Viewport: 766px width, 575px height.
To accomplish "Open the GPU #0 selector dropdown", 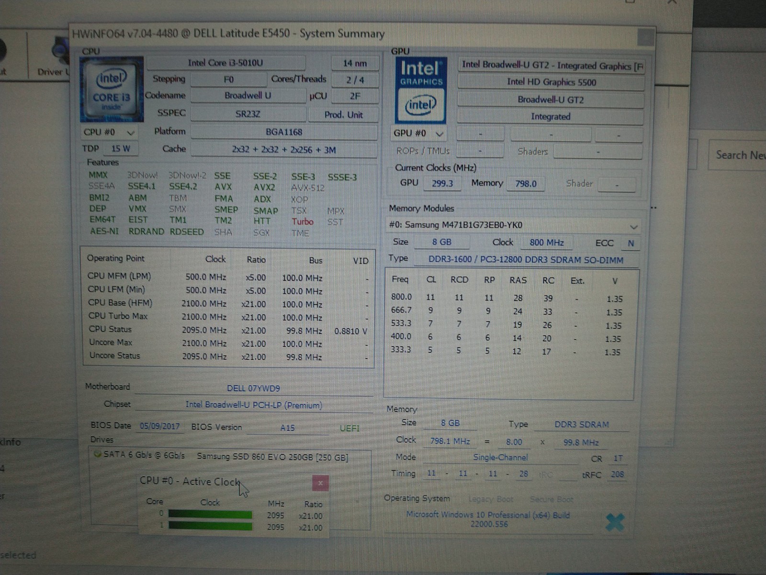I will (419, 133).
